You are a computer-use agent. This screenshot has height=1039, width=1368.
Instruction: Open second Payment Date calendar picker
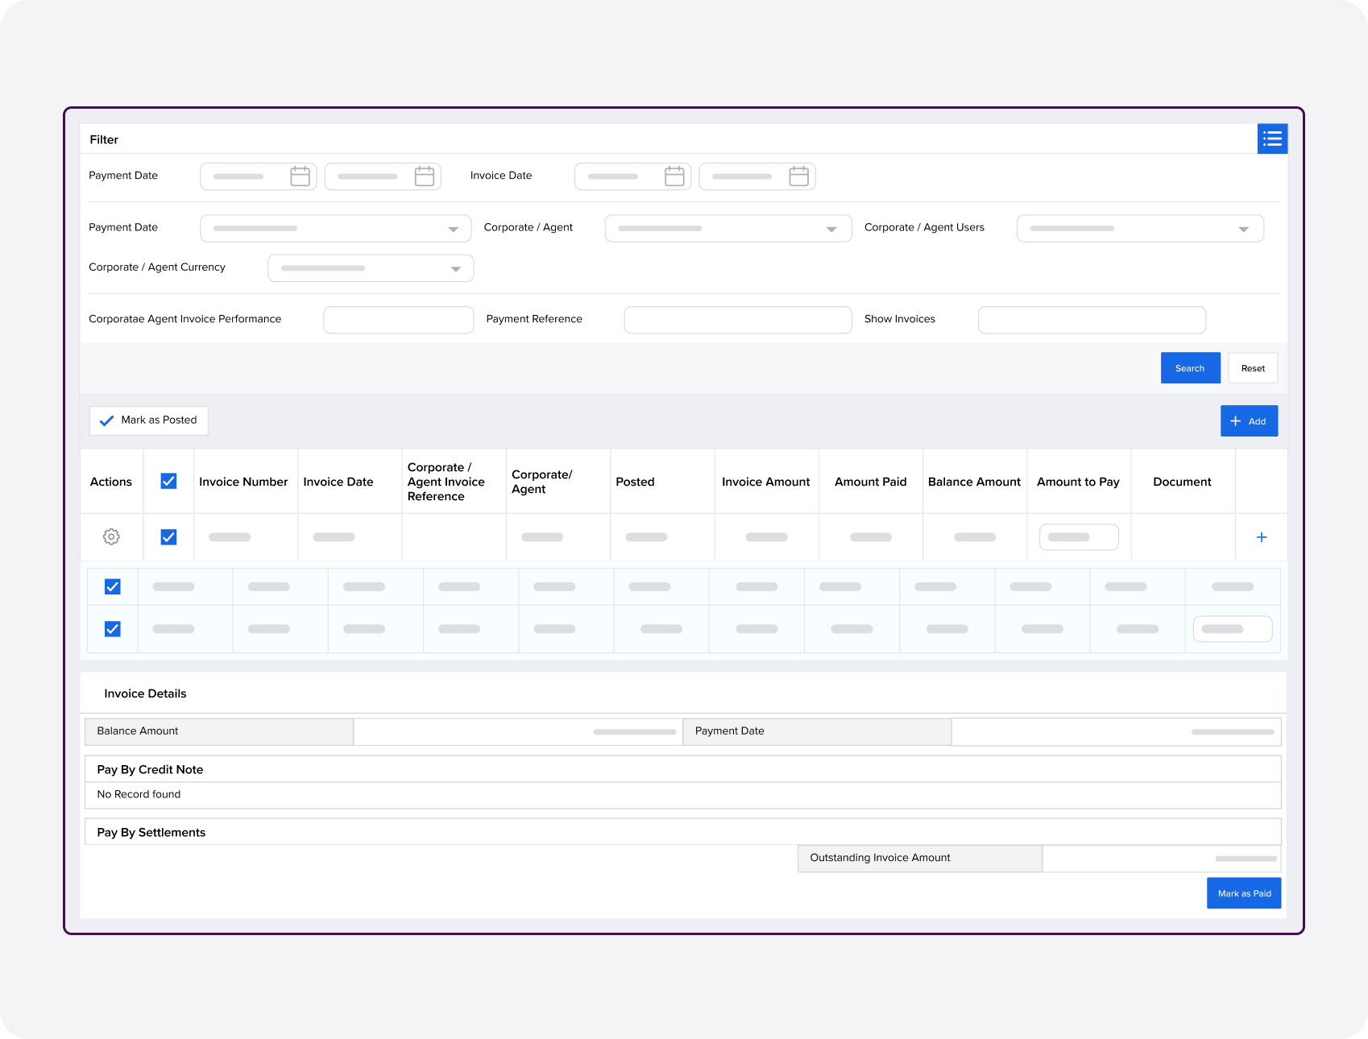[425, 176]
